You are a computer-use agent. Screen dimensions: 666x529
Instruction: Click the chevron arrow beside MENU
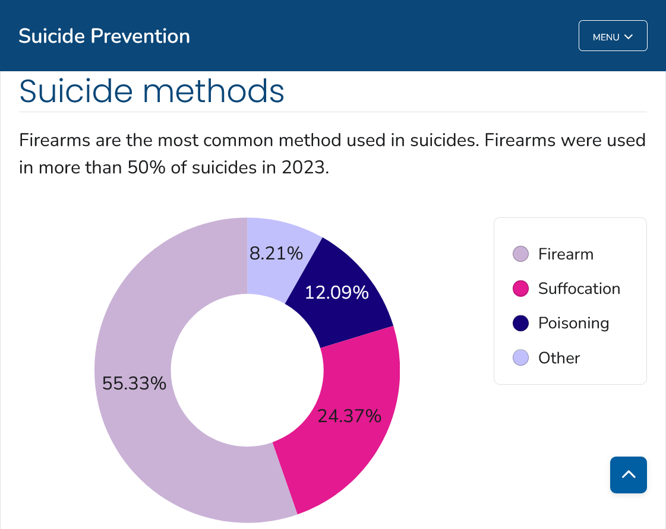click(x=629, y=37)
